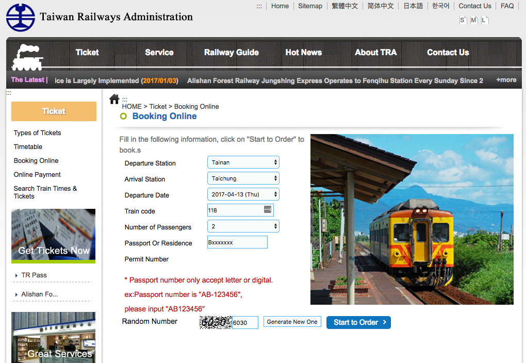
Task: Click the orange Ticket sidebar header
Action: click(54, 111)
